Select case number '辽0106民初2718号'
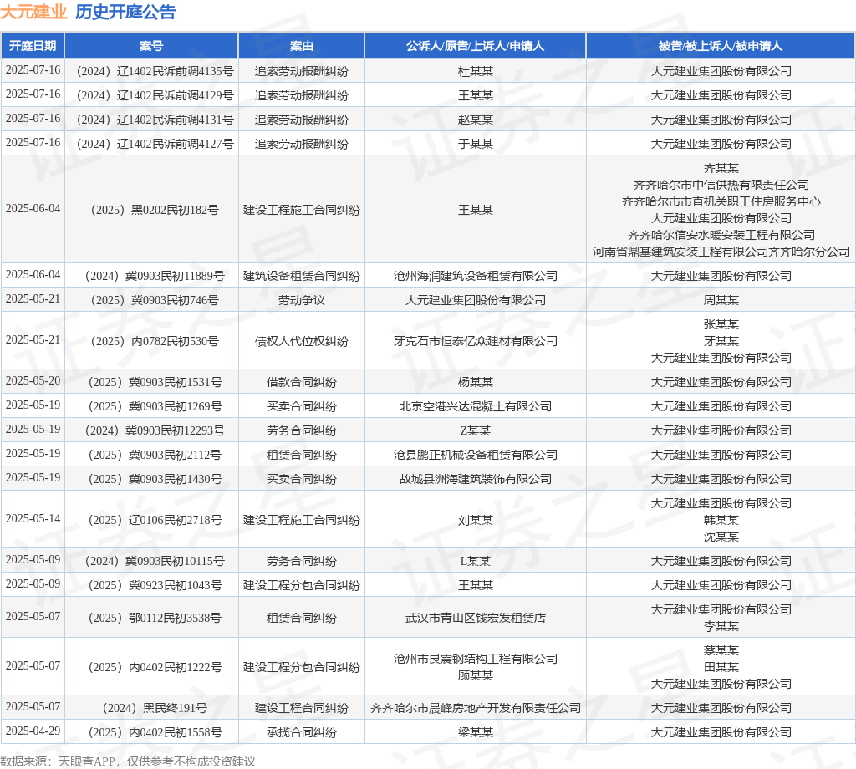 (175, 520)
